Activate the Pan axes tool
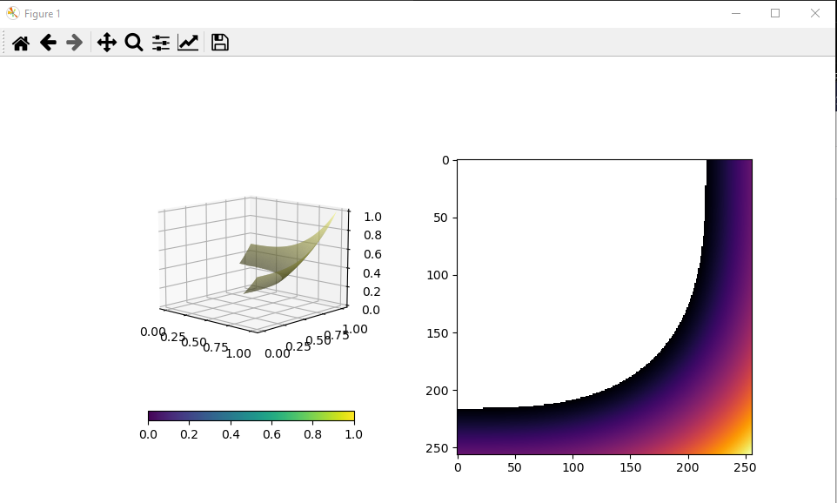Screen dimensions: 837x503 (107, 43)
